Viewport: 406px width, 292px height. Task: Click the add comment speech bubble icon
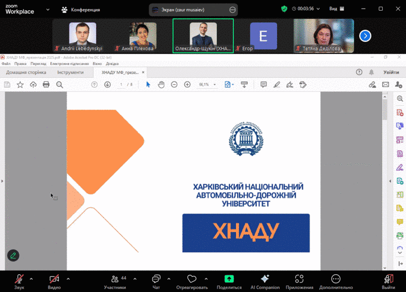tap(263, 84)
